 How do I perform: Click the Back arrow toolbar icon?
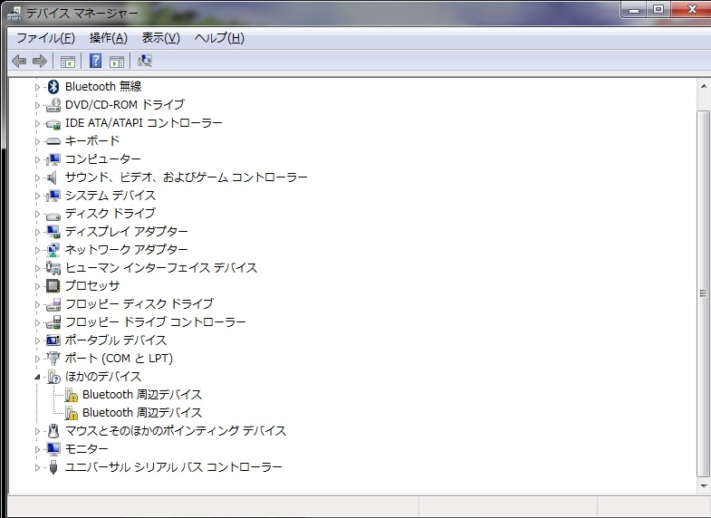point(19,61)
